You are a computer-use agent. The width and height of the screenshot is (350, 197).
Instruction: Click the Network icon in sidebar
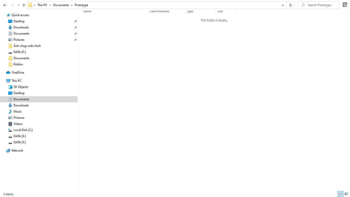pyautogui.click(x=8, y=151)
